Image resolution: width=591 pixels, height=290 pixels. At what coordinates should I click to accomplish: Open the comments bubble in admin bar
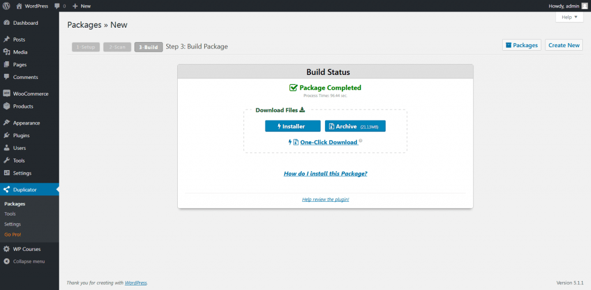point(60,6)
